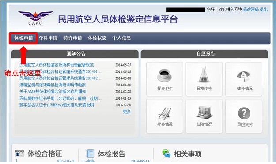This screenshot has height=164, width=276.
Task: Open notice 关于AMS规范体检鉴定诊断名称的通知
Action: click(53, 92)
